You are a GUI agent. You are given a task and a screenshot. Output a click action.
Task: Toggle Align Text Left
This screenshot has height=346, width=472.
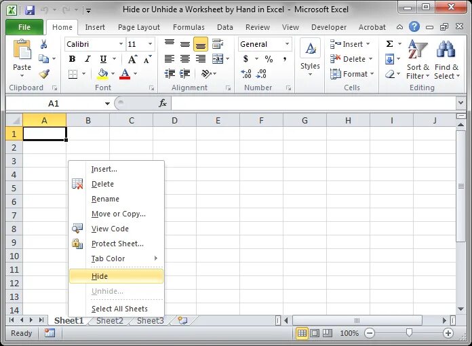pos(170,59)
